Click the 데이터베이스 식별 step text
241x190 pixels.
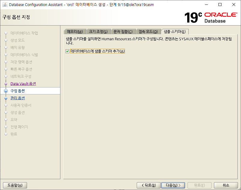[x=24, y=55]
